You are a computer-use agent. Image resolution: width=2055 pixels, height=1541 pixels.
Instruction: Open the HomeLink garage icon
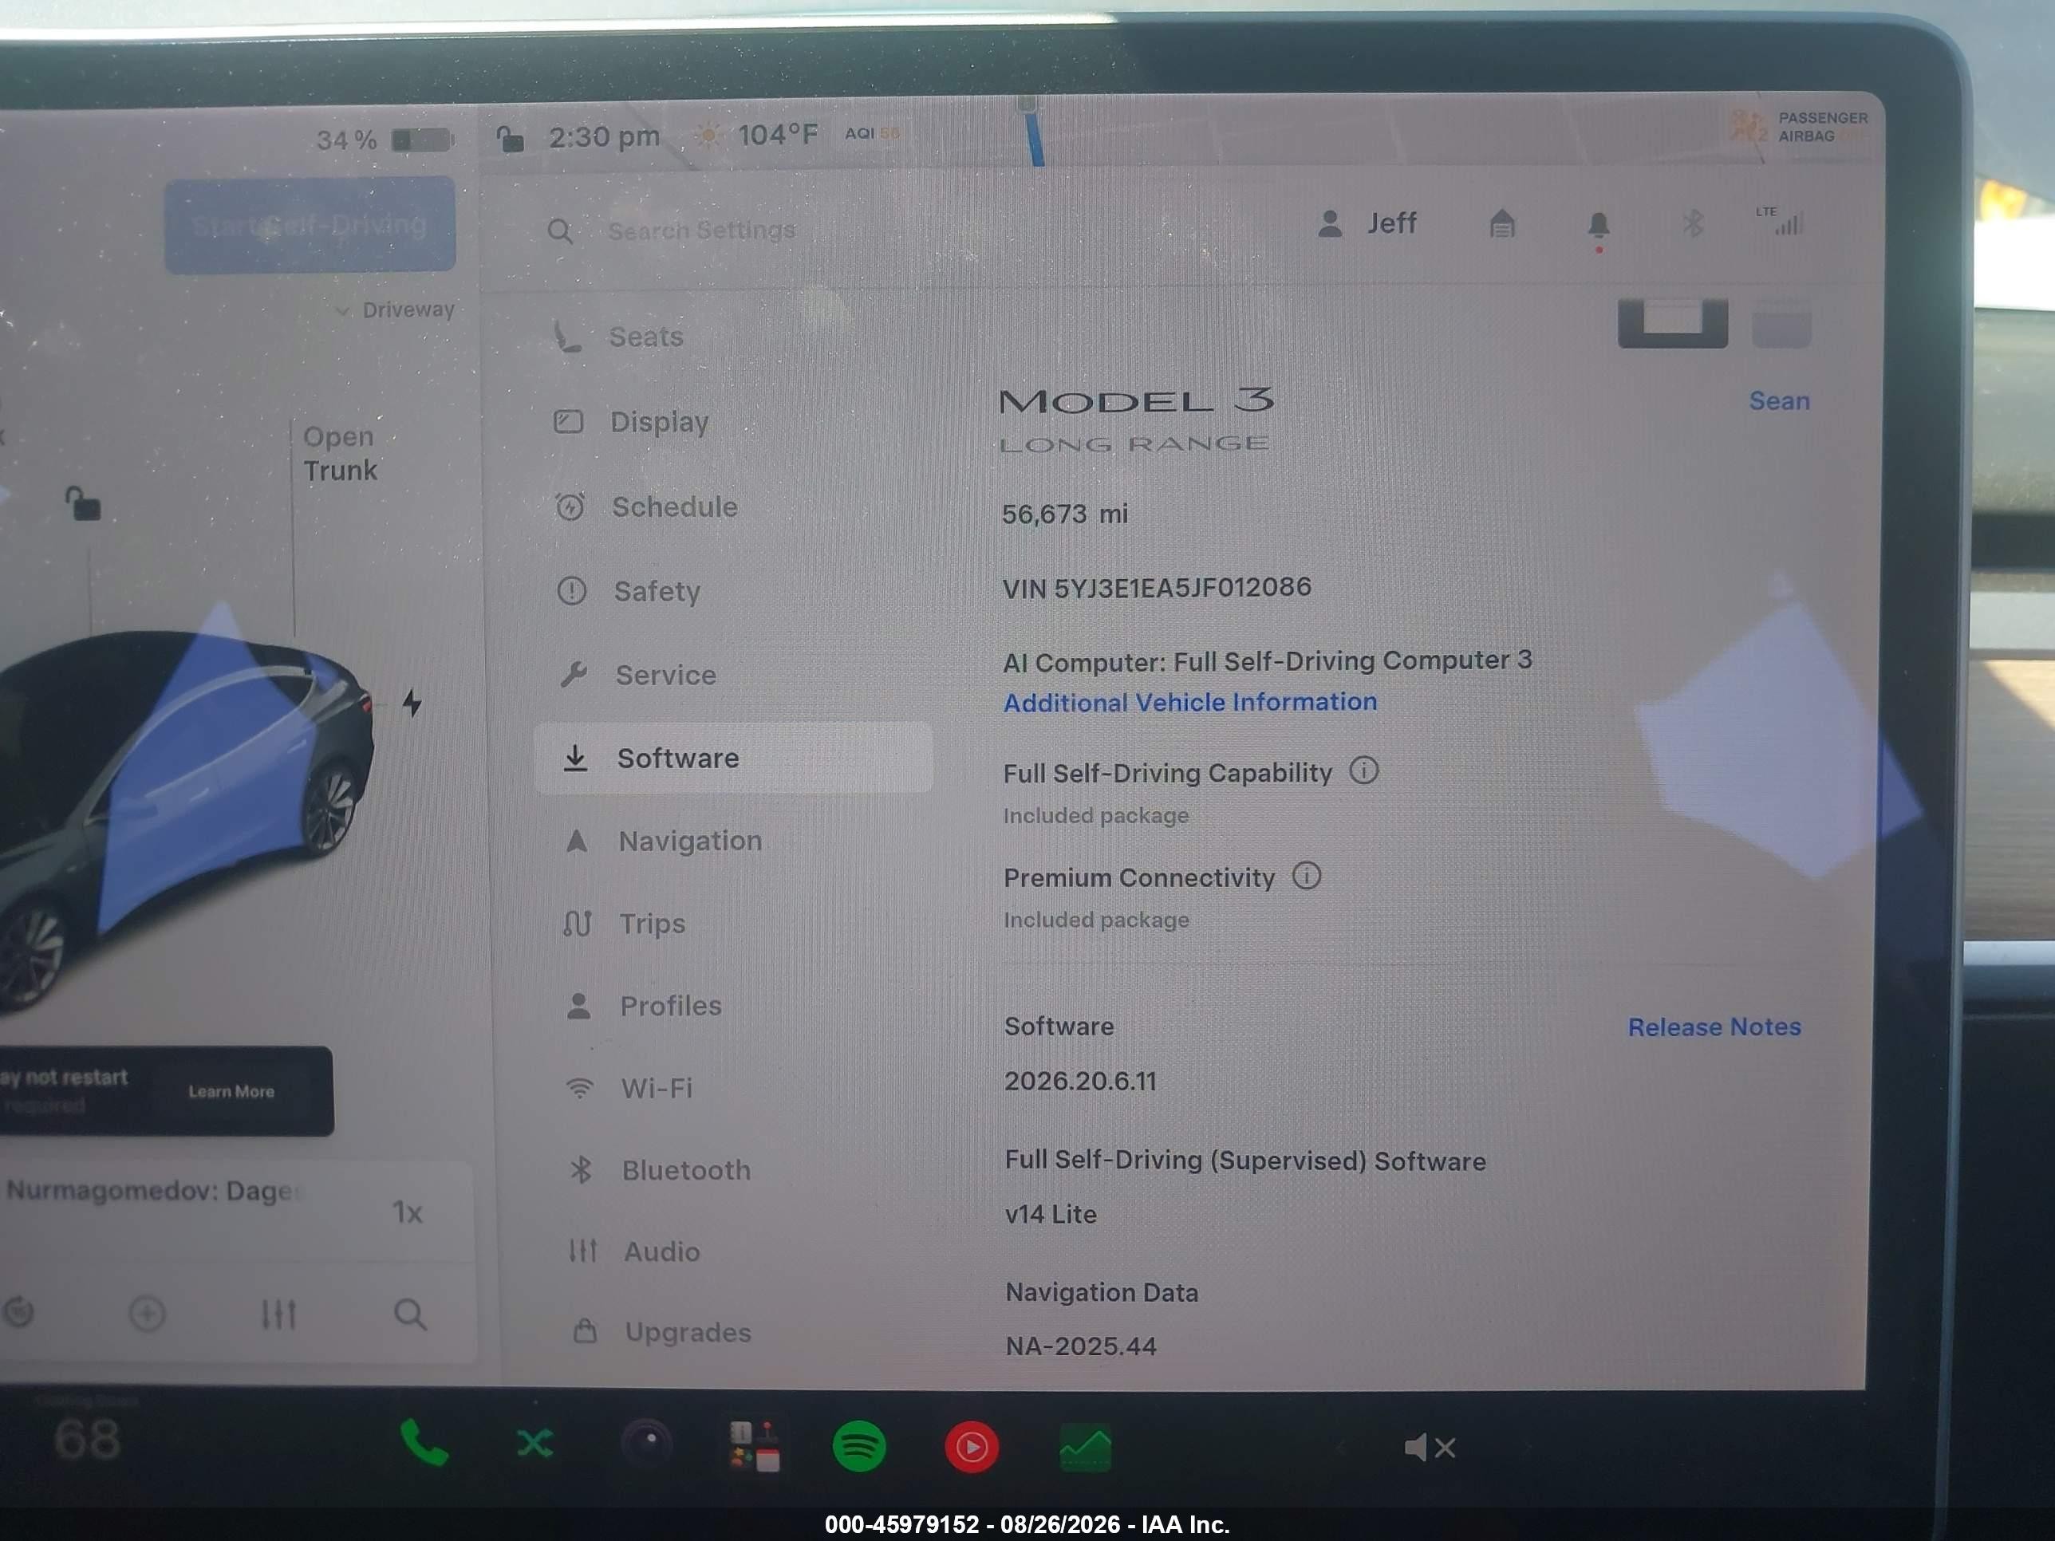[x=1502, y=224]
